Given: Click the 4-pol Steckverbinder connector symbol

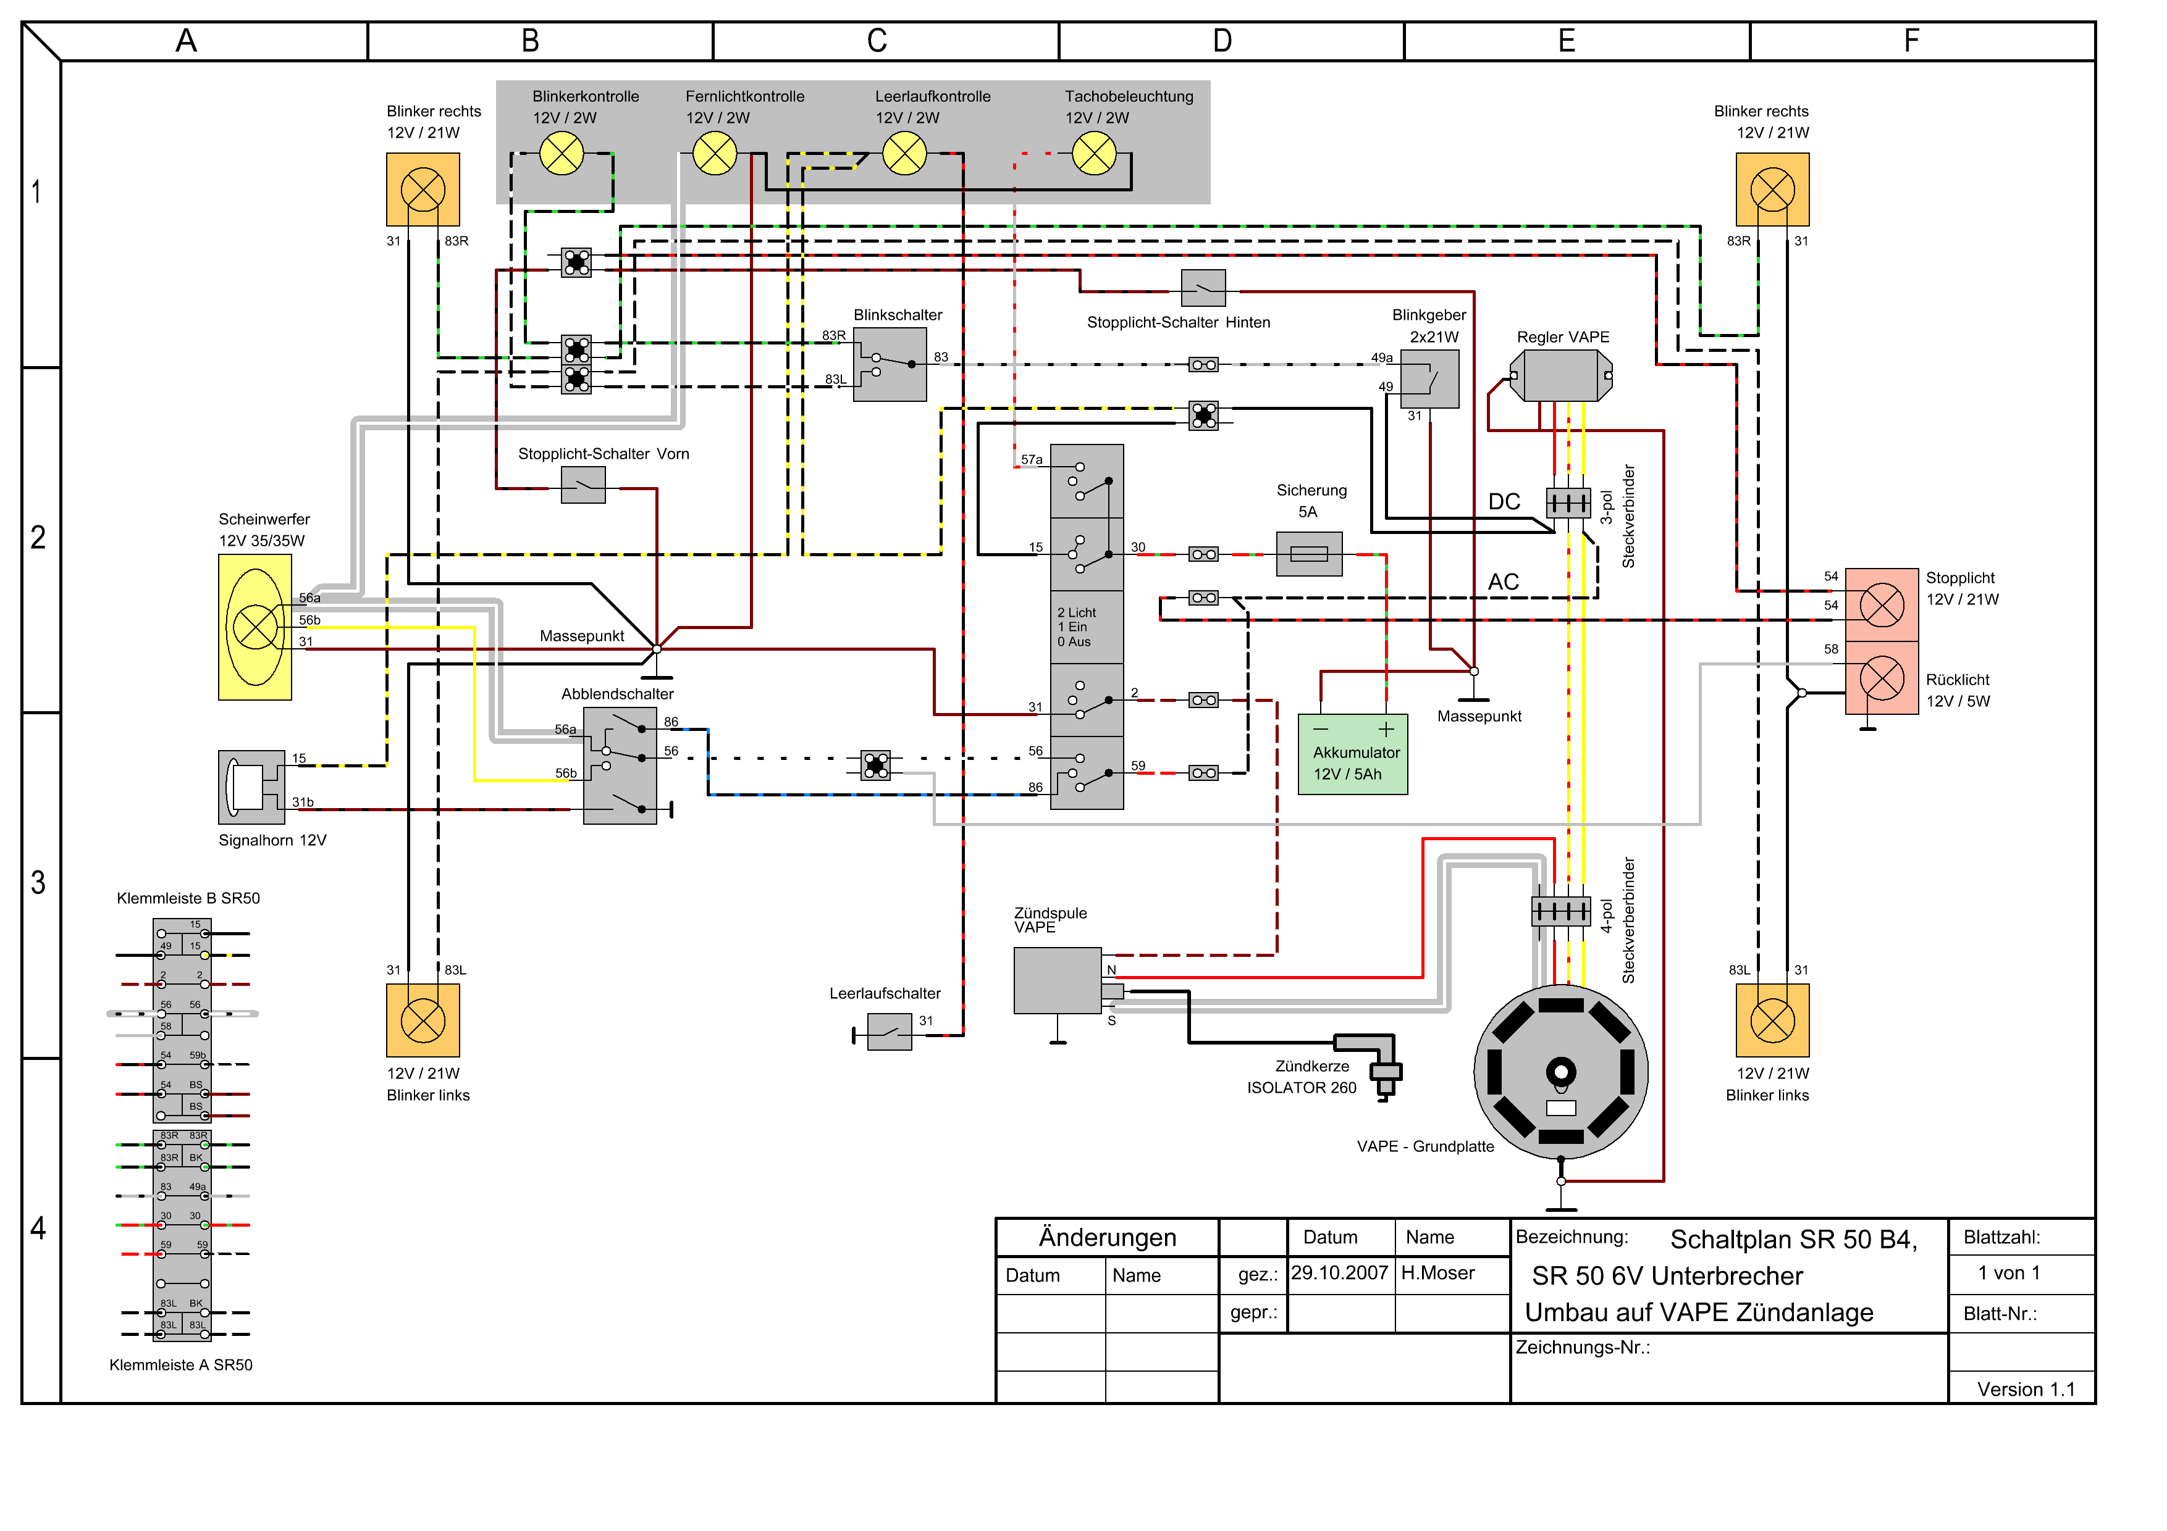Looking at the screenshot, I should pyautogui.click(x=1561, y=911).
